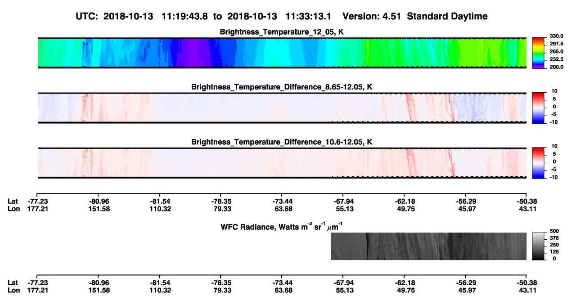This screenshot has width=585, height=300.
Task: Click the Version 4.51 Standard Daytime text
Action: [x=415, y=16]
